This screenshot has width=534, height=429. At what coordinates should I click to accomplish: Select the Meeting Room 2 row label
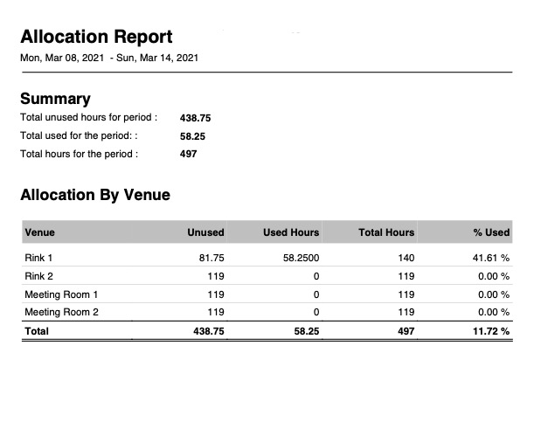point(61,312)
